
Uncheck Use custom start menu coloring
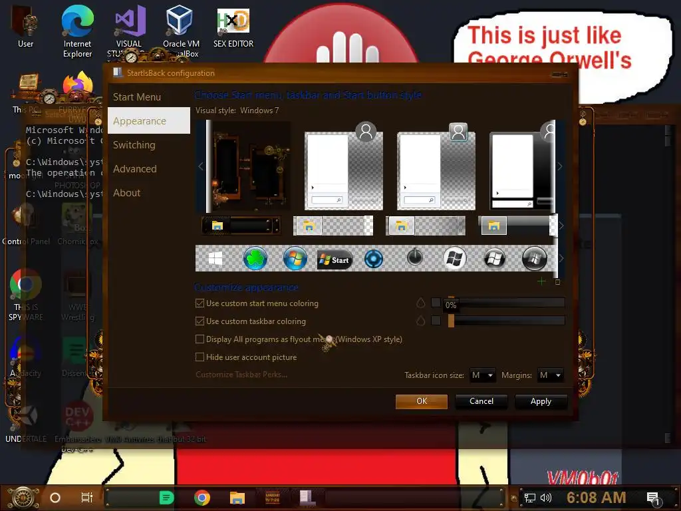click(200, 303)
